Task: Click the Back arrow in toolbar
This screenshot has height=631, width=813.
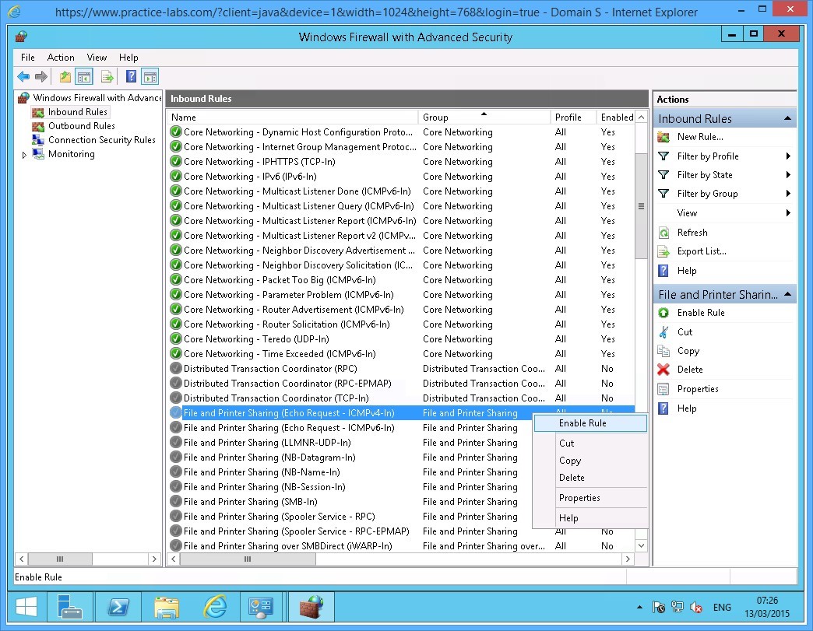Action: pos(23,76)
